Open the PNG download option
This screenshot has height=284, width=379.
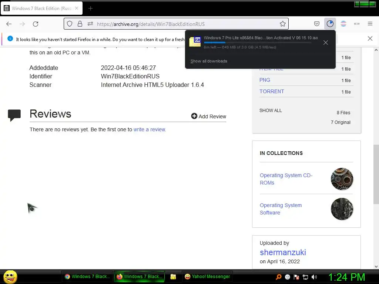pos(265,80)
